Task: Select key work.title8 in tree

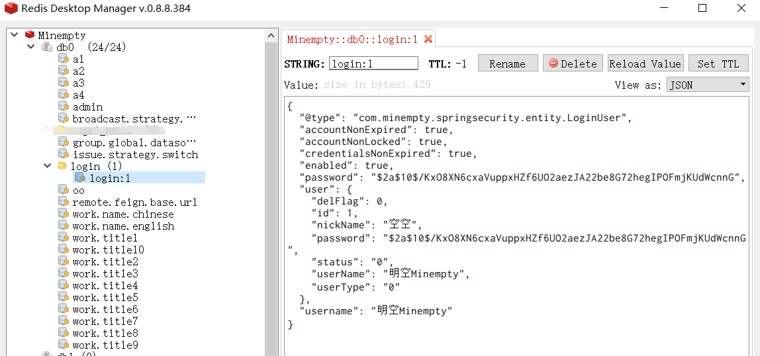Action: (105, 333)
